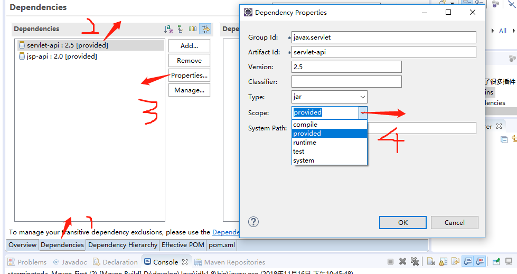517x274 pixels.
Task: Open the Properties... button
Action: point(189,75)
